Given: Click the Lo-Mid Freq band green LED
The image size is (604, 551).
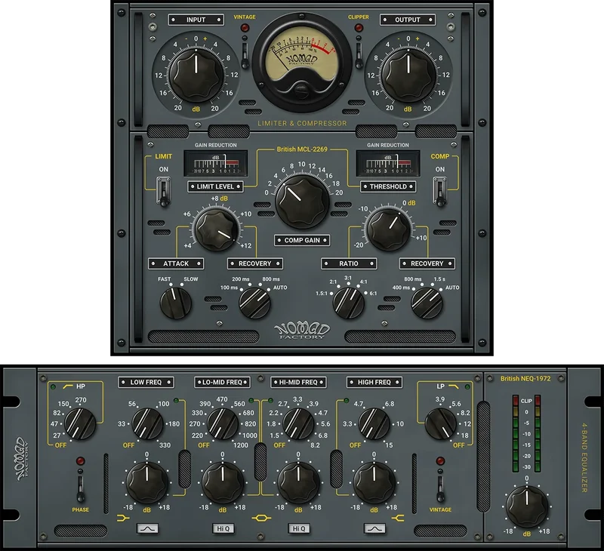Looking at the screenshot, I should 251,401.
